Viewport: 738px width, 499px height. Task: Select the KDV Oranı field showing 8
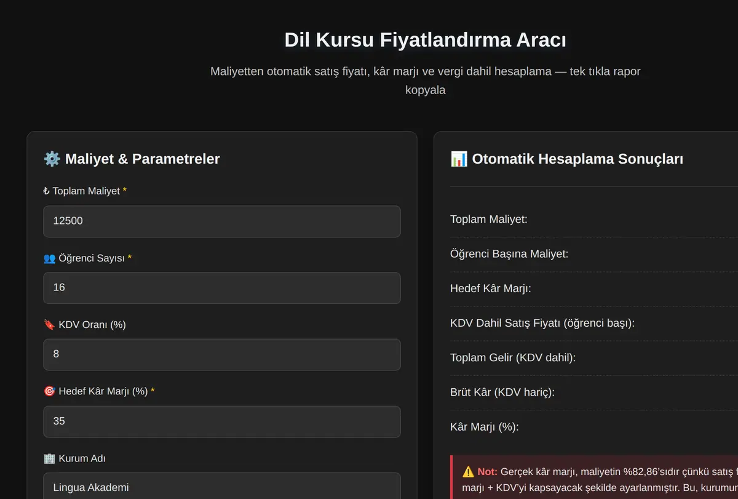coord(222,354)
